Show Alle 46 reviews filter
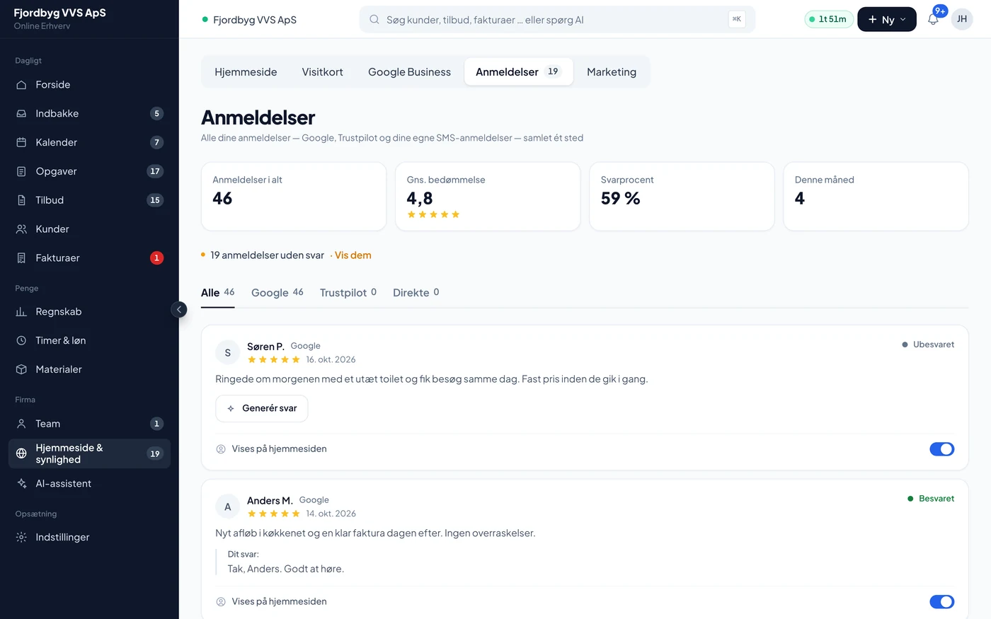This screenshot has width=991, height=619. point(218,293)
